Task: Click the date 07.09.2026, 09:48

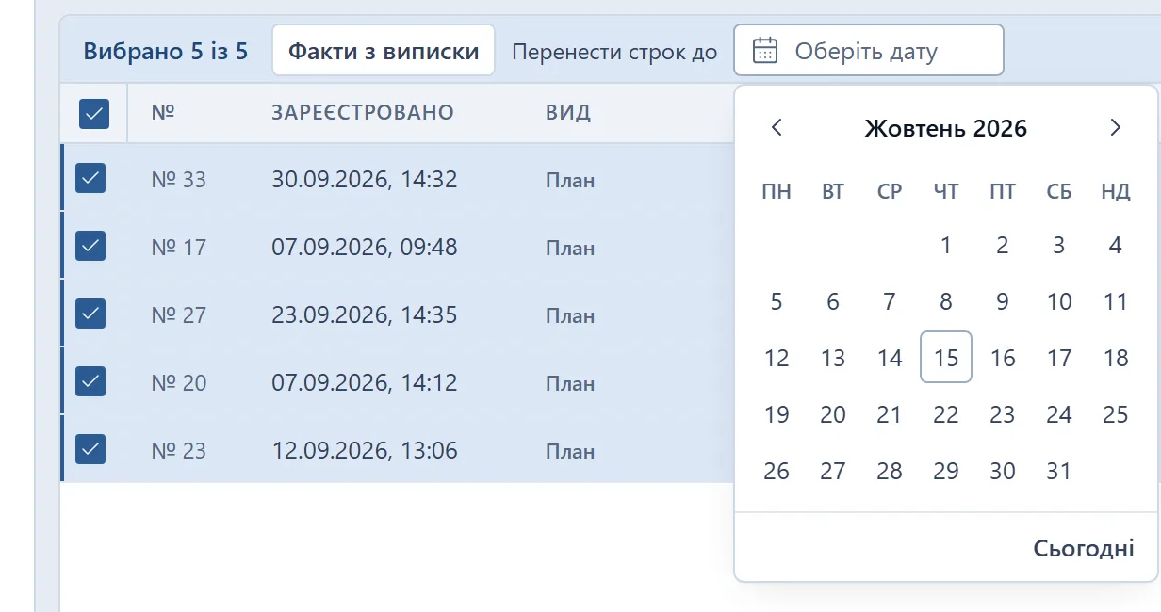Action: pos(365,247)
